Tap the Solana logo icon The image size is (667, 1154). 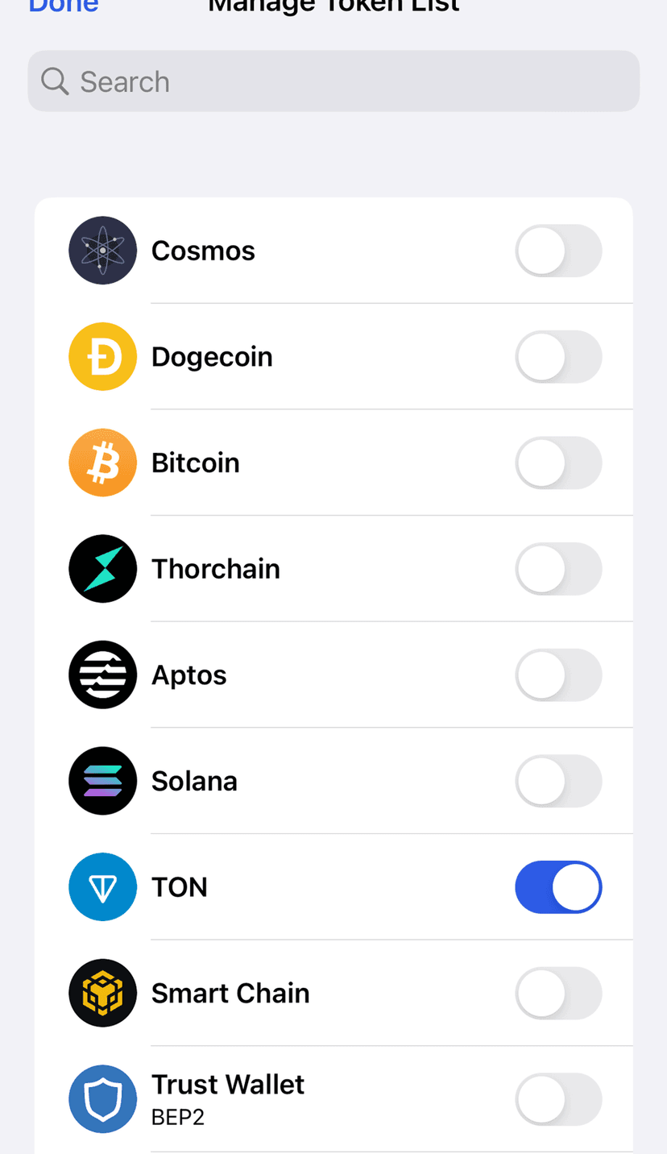(x=102, y=781)
